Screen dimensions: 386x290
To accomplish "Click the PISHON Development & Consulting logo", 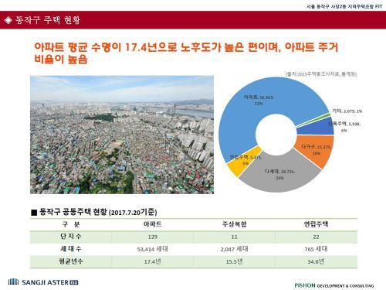I will click(334, 285).
